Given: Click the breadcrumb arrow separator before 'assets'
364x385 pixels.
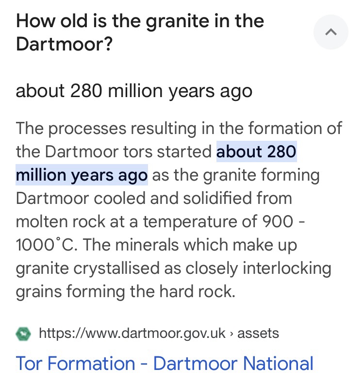Looking at the screenshot, I should pos(232,334).
